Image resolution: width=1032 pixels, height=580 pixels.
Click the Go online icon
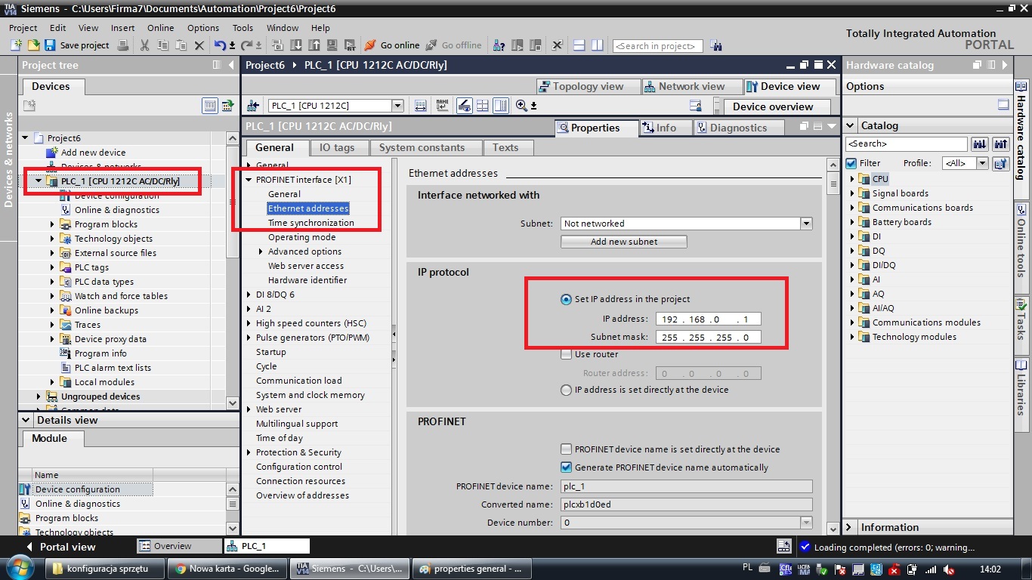370,45
